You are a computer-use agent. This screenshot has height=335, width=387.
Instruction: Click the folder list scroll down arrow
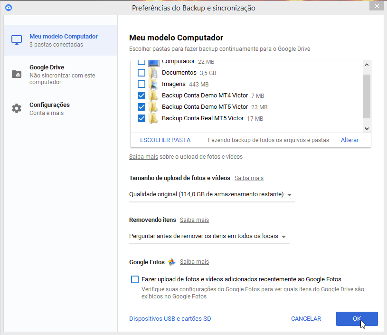[x=367, y=128]
